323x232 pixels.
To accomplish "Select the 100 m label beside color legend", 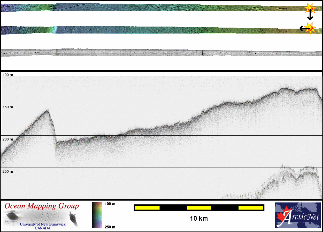I will click(x=110, y=204).
